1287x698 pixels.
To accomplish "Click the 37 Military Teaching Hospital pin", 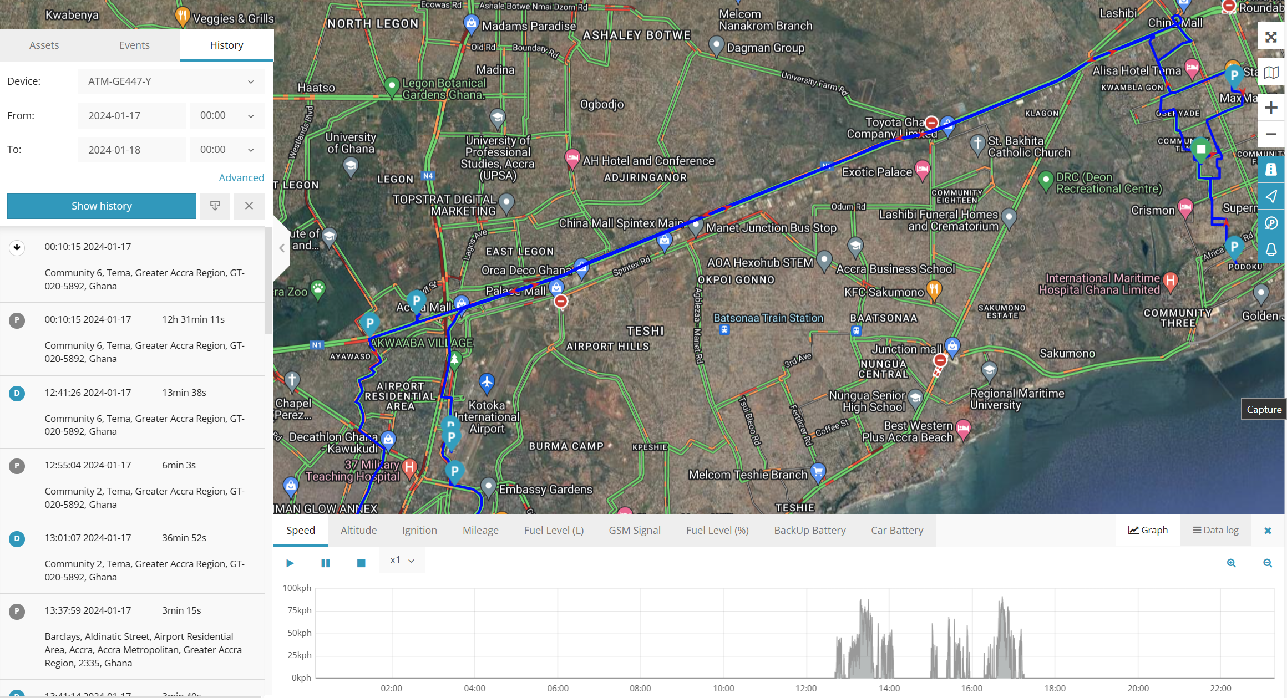I will (409, 468).
